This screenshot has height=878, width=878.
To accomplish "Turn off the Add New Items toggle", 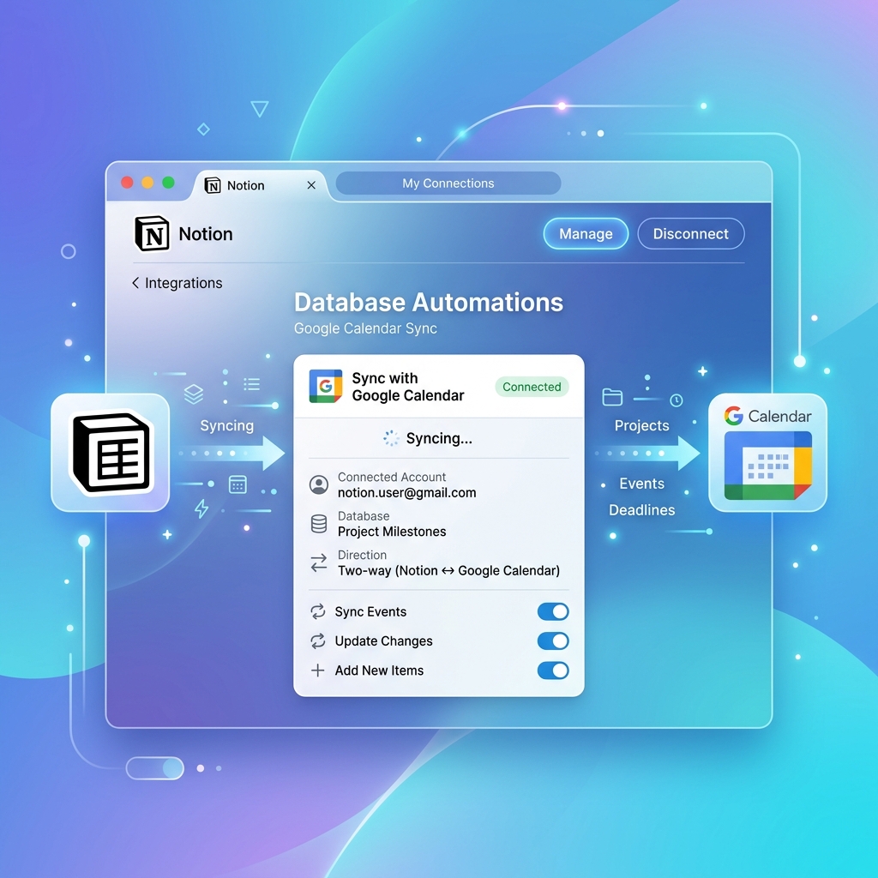I will click(x=553, y=671).
